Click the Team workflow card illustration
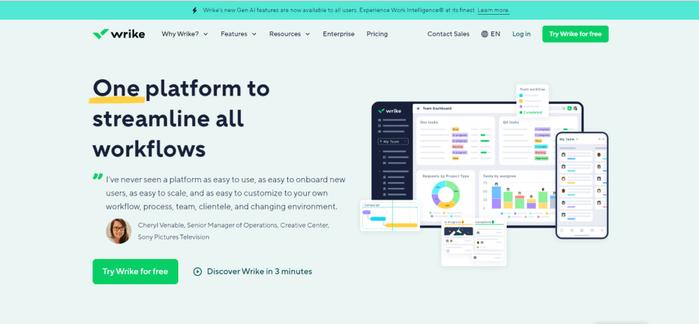 coord(532,101)
